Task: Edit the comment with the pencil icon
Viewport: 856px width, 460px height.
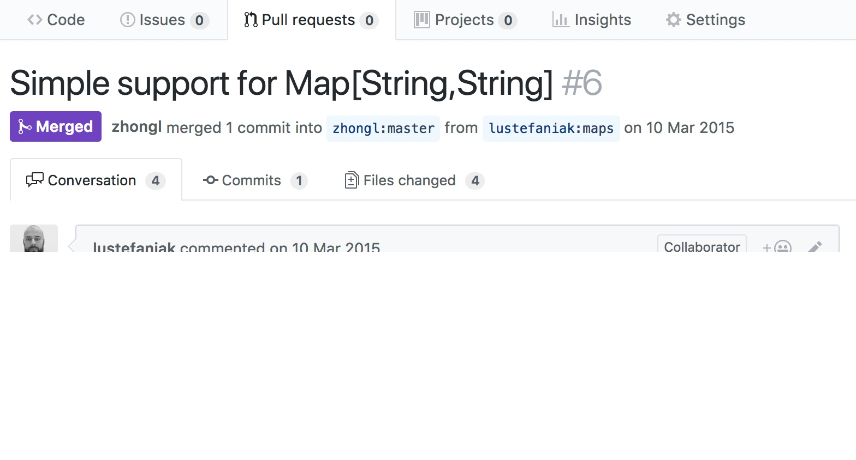Action: [815, 248]
